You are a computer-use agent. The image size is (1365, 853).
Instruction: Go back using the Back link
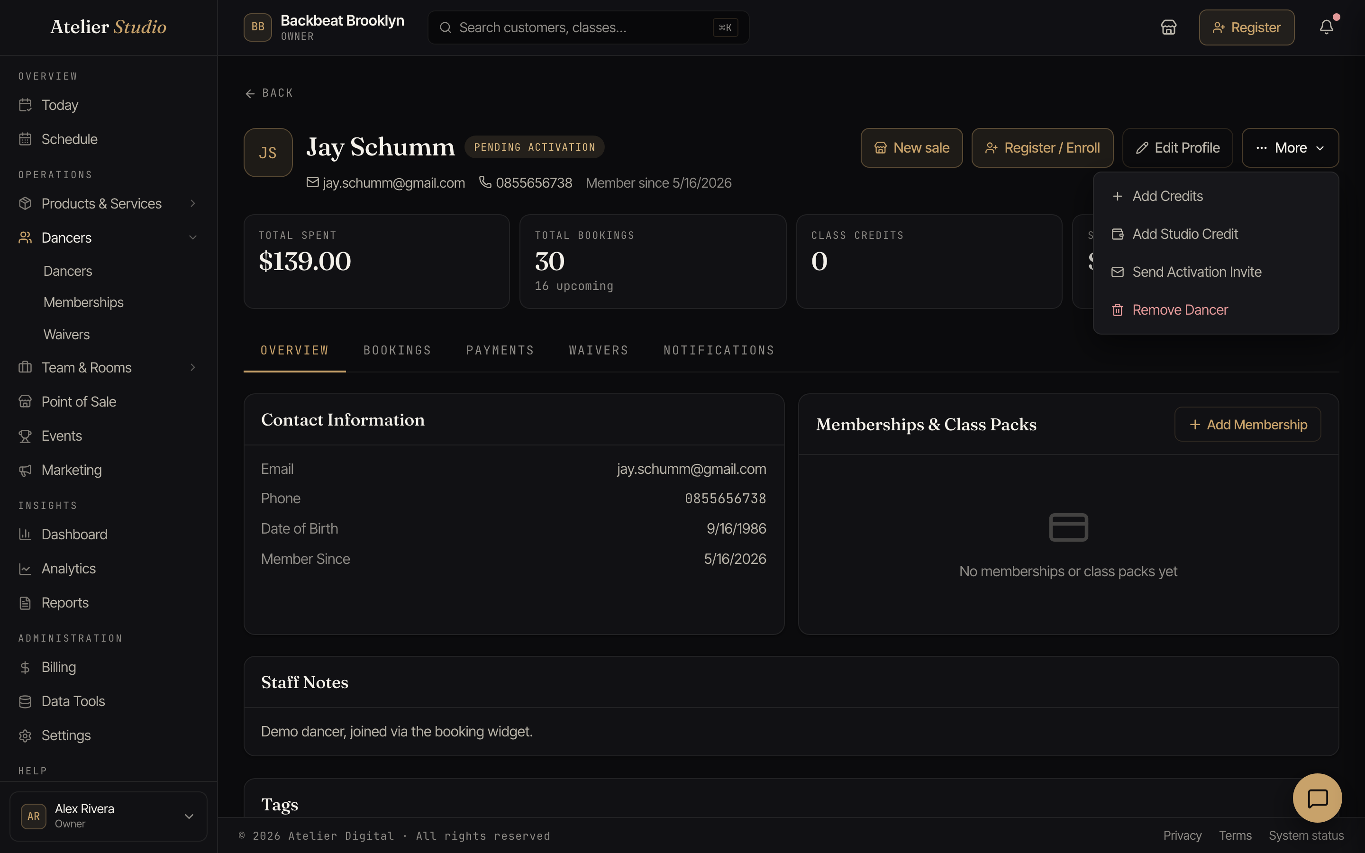[269, 93]
